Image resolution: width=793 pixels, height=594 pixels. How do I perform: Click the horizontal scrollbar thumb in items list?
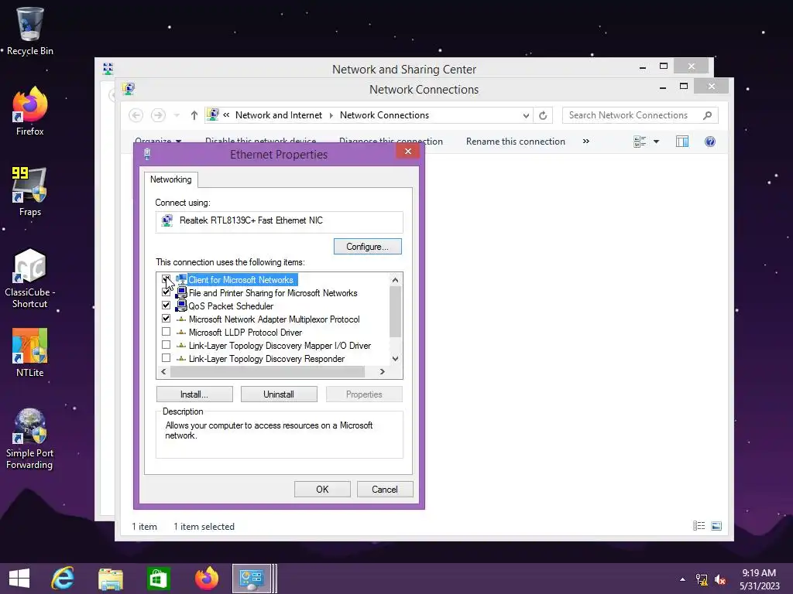(x=267, y=371)
